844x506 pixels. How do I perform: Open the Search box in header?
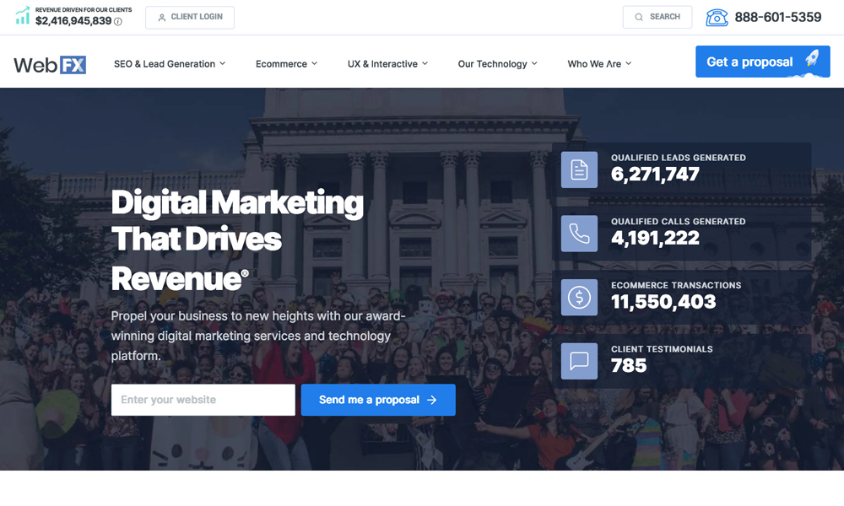pos(657,17)
